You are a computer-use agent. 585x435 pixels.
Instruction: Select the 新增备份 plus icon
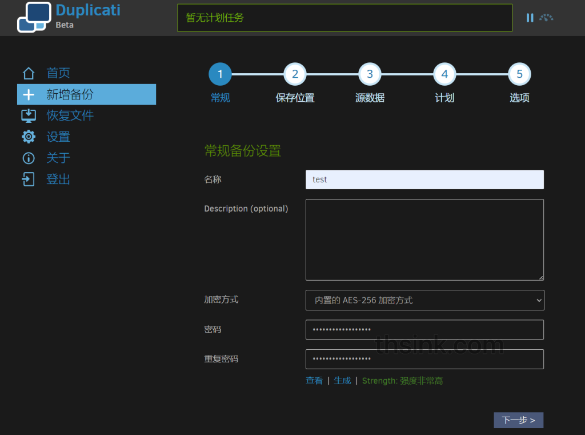(x=29, y=94)
